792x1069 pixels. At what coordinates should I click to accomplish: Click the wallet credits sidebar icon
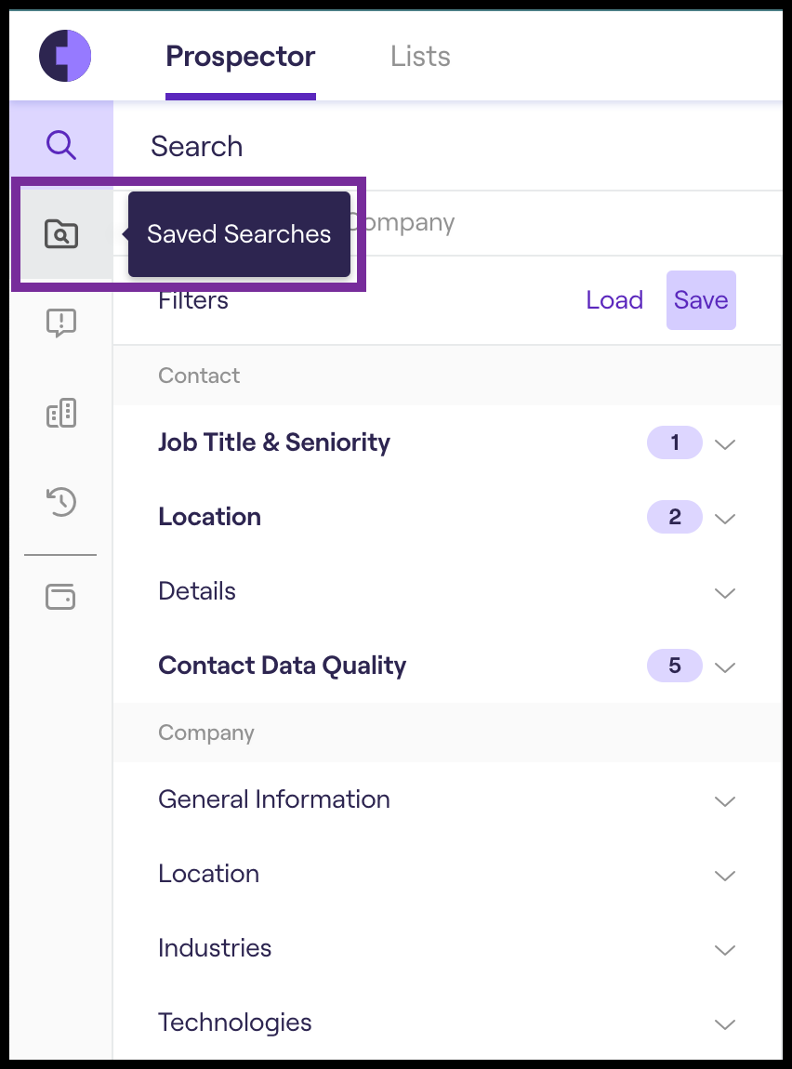click(61, 596)
